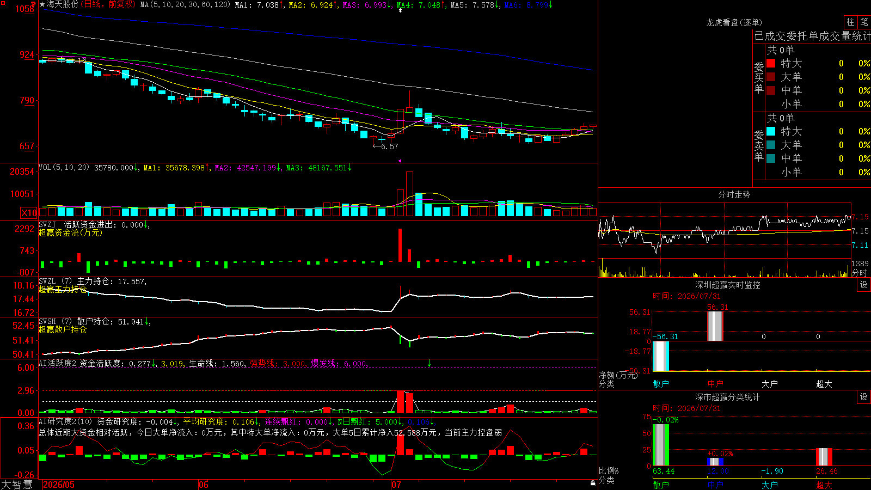Click the 2026/05 date marker on the time axis
This screenshot has height=490, width=871.
click(58, 485)
